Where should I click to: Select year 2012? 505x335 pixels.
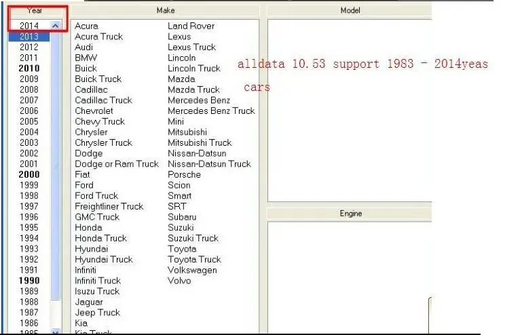tap(29, 47)
